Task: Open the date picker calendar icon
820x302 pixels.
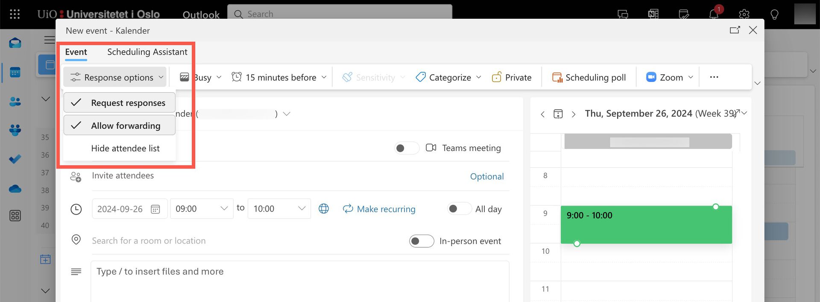Action: pos(155,209)
